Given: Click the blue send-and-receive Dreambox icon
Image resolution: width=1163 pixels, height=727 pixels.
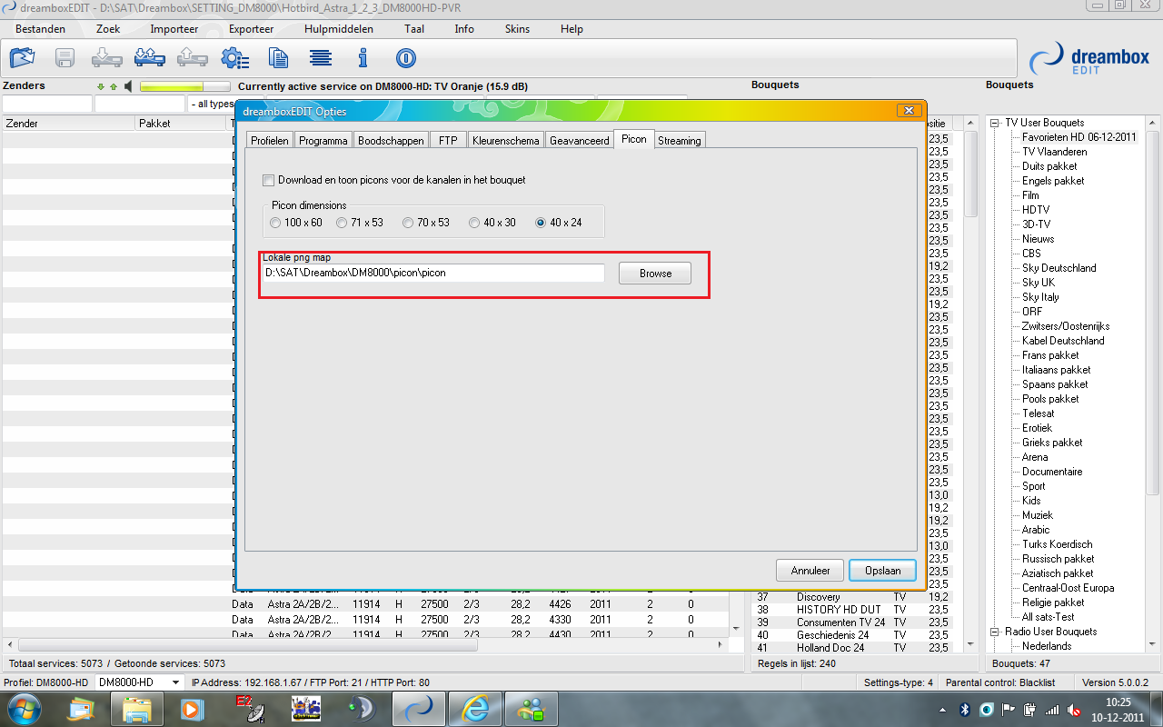Looking at the screenshot, I should click(x=149, y=58).
